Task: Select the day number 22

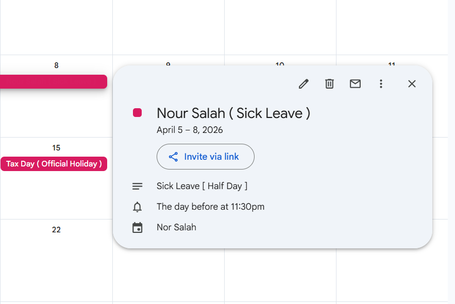Action: coord(56,230)
